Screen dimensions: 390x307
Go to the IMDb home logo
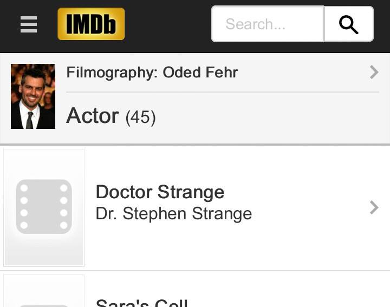pos(91,24)
